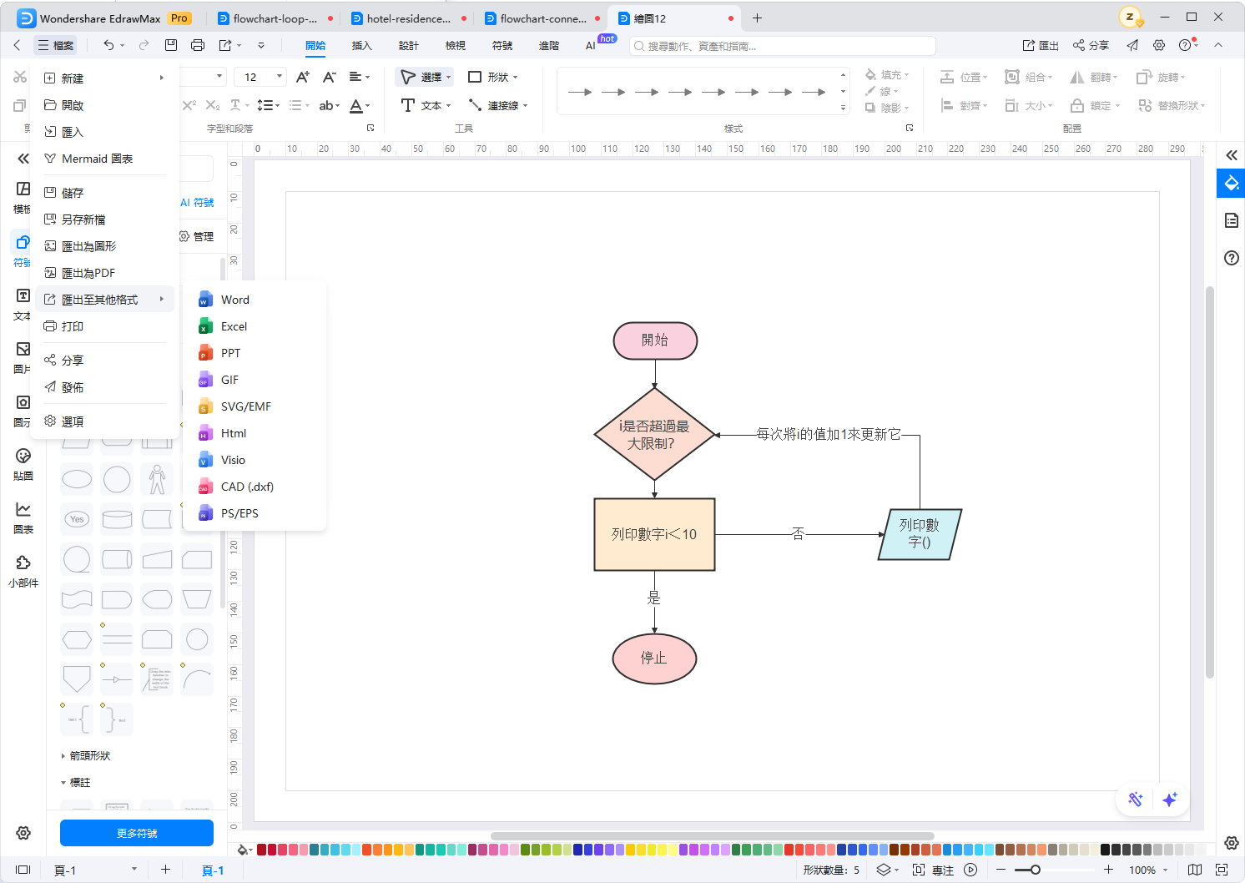The height and width of the screenshot is (883, 1245).
Task: Open settings gear icon in title toolbar
Action: click(1159, 45)
